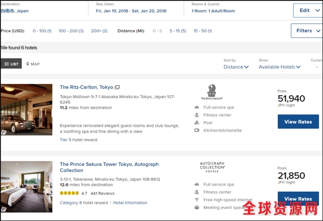Click 12.6 miles from destination text
The width and height of the screenshot is (323, 221).
point(86,185)
